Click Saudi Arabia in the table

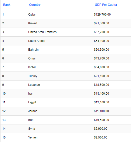click(x=37, y=41)
